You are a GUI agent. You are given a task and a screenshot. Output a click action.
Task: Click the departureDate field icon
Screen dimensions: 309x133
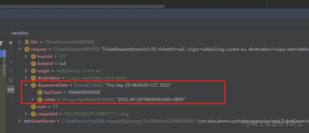coord(33,85)
